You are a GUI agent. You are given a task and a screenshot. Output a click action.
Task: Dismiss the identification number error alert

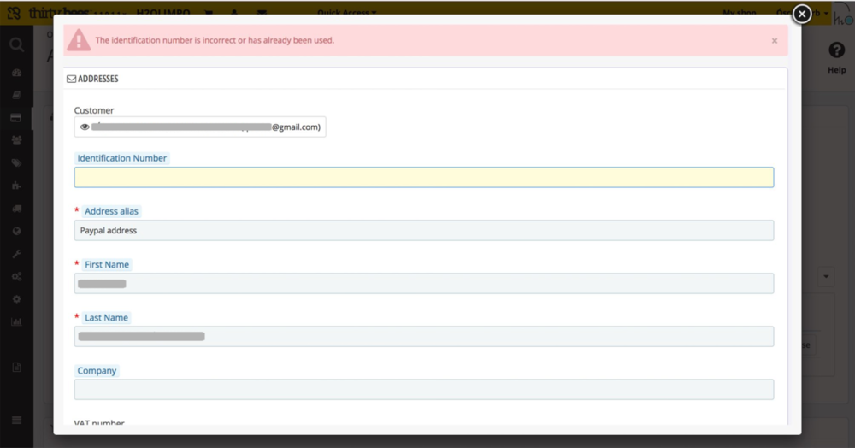click(775, 41)
